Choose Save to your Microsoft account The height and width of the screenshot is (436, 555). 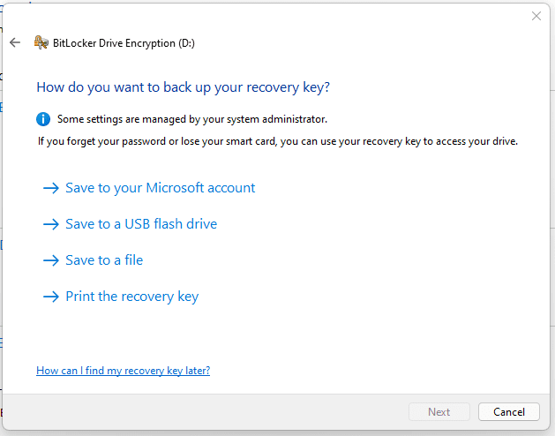point(160,188)
